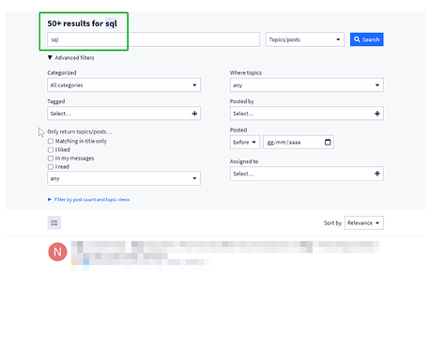Open the All categories dropdown
The width and height of the screenshot is (429, 352).
pos(124,85)
